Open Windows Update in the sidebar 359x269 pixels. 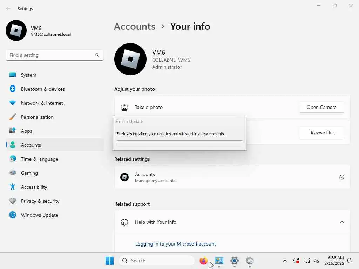[55, 215]
